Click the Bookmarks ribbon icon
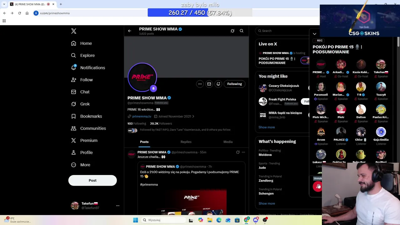Viewport: 400px width, 225px height. (73, 116)
